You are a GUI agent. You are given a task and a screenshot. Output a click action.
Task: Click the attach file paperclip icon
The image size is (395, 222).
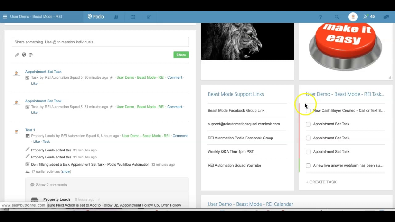pos(17,55)
